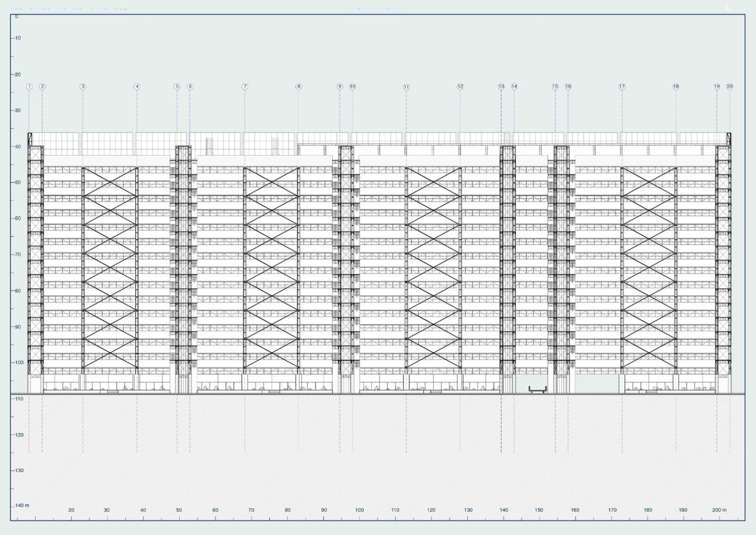
Task: Click grid bubble number 9
Action: tap(340, 86)
